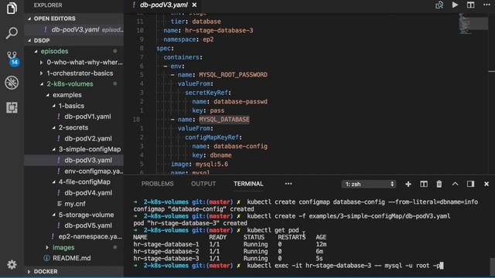Click the highlighted MYSQL_DATABASE value in editor

pyautogui.click(x=224, y=120)
